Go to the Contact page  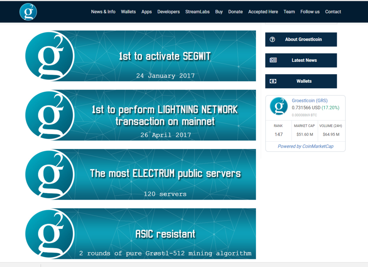click(x=333, y=12)
